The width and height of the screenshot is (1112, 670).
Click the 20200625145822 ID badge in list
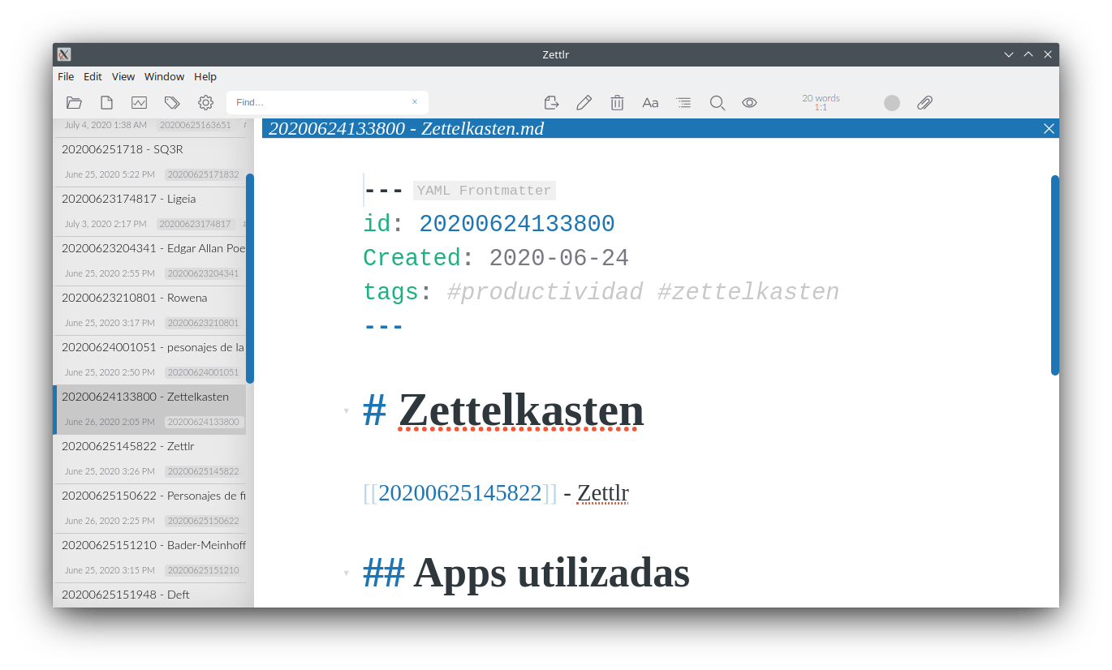click(x=203, y=471)
